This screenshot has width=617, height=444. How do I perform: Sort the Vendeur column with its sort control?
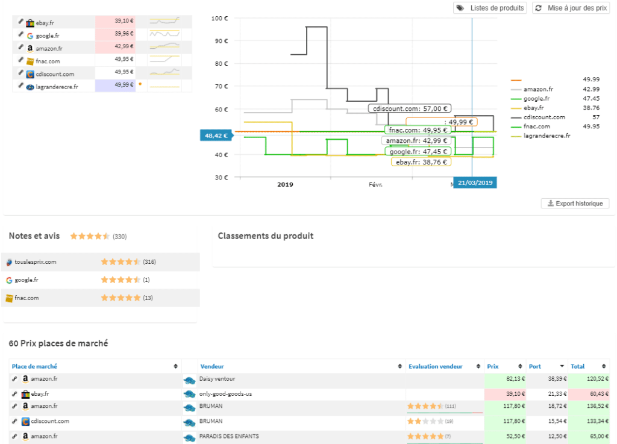pyautogui.click(x=399, y=366)
